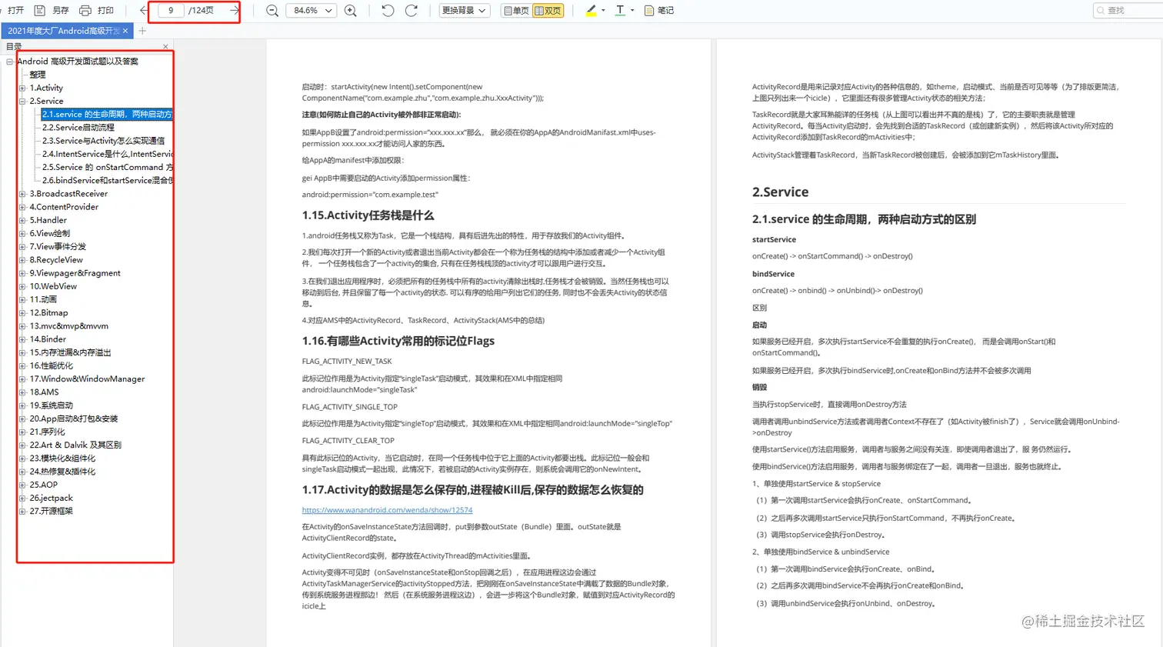Click the zoom in magnifier icon
The image size is (1163, 647).
[351, 10]
